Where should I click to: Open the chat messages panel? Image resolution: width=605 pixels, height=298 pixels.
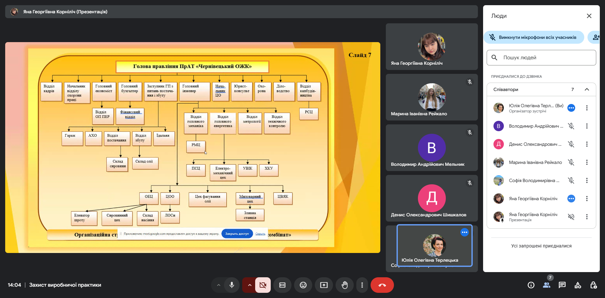(x=562, y=285)
